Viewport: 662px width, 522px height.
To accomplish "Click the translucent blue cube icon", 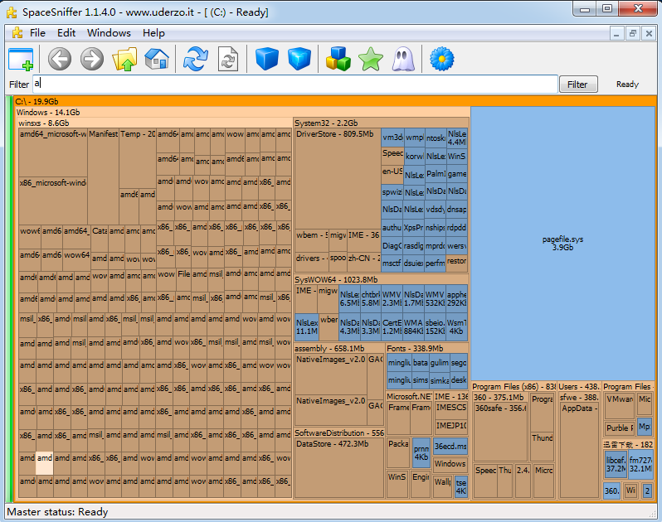I will [x=299, y=59].
